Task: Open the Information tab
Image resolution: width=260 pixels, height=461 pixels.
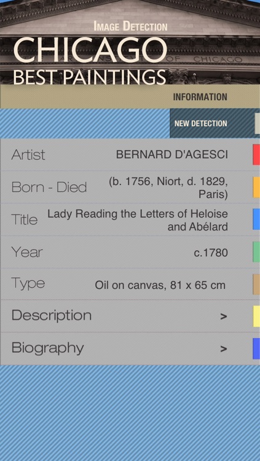Action: pyautogui.click(x=200, y=97)
